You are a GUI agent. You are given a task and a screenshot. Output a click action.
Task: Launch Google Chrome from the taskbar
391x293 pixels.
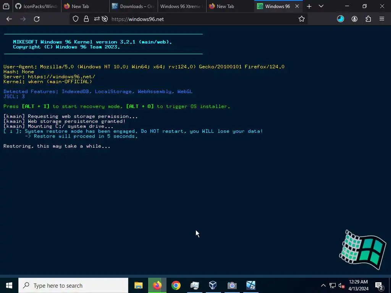pos(176,285)
